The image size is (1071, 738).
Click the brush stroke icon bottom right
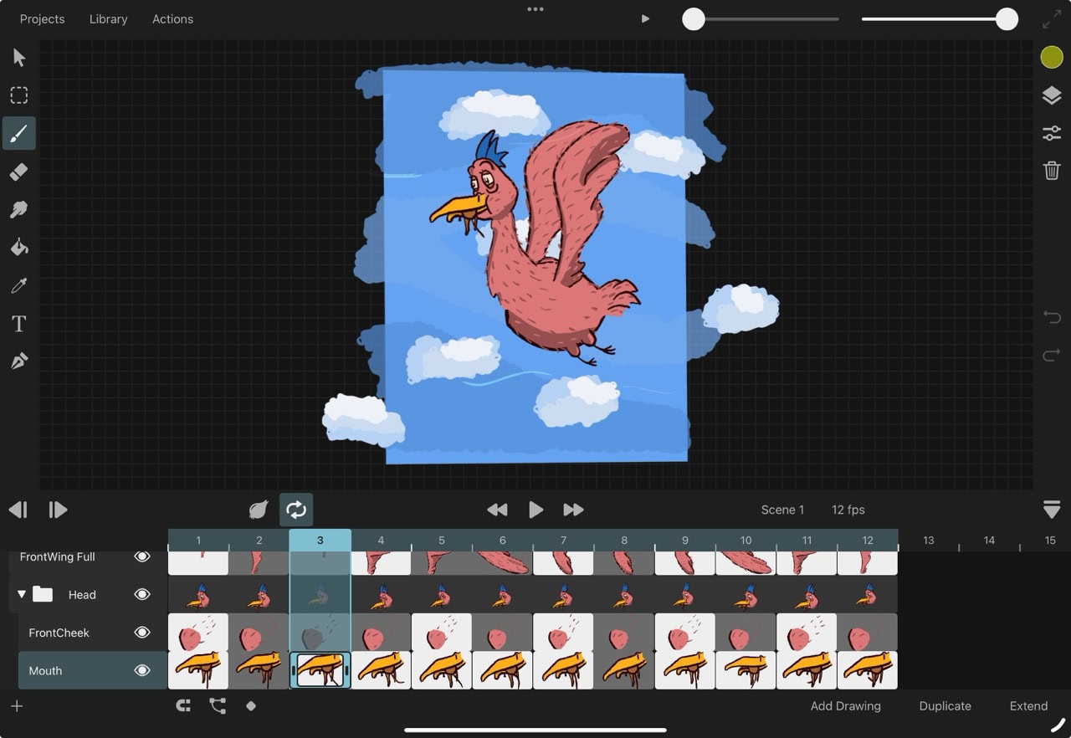tap(1058, 725)
